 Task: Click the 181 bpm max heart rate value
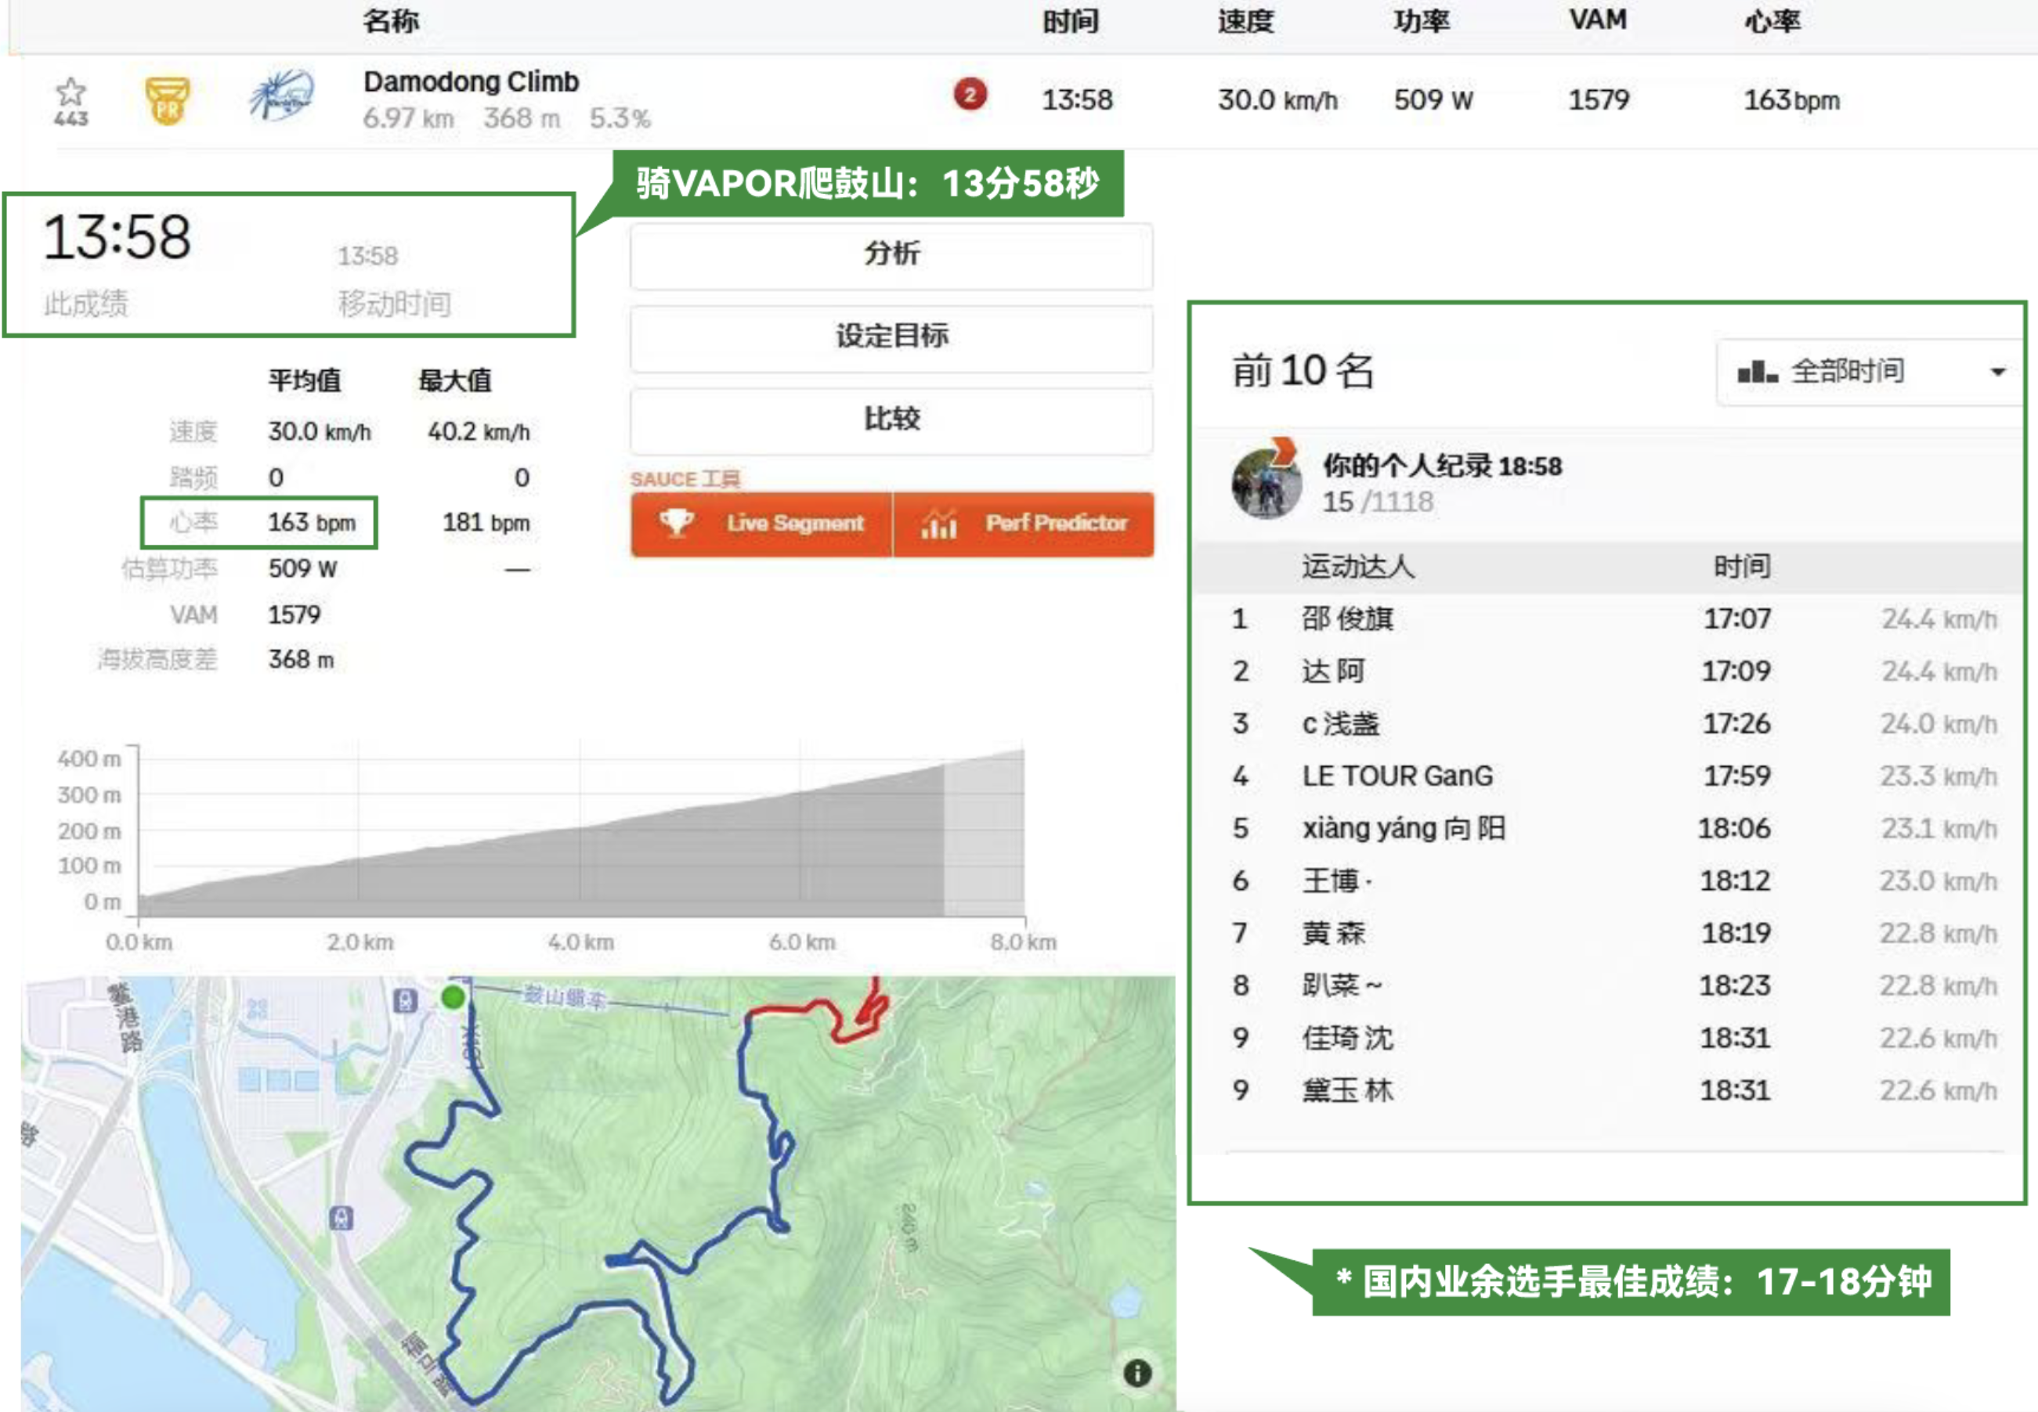click(x=486, y=522)
